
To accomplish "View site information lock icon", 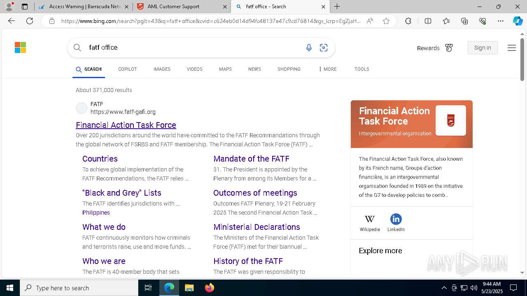I will click(x=52, y=21).
